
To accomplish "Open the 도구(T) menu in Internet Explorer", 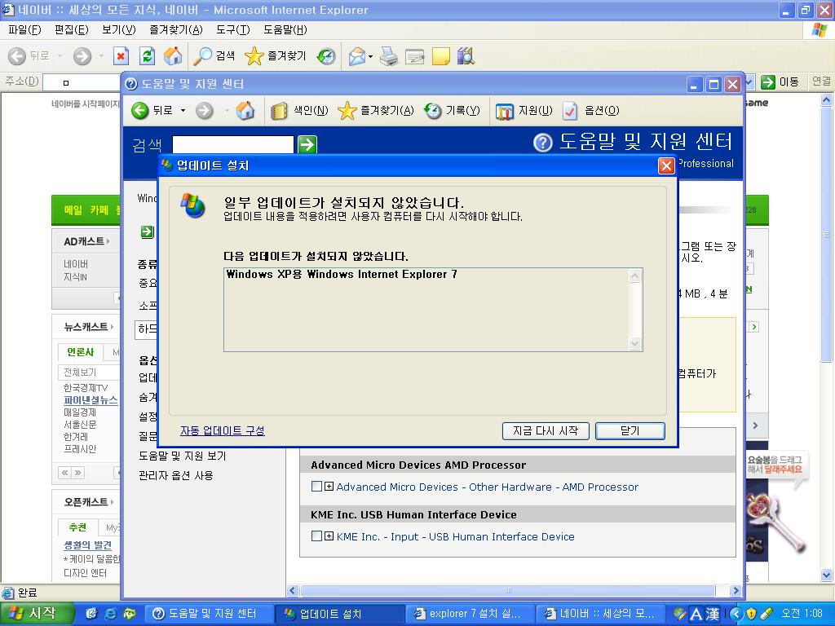I will click(x=232, y=30).
